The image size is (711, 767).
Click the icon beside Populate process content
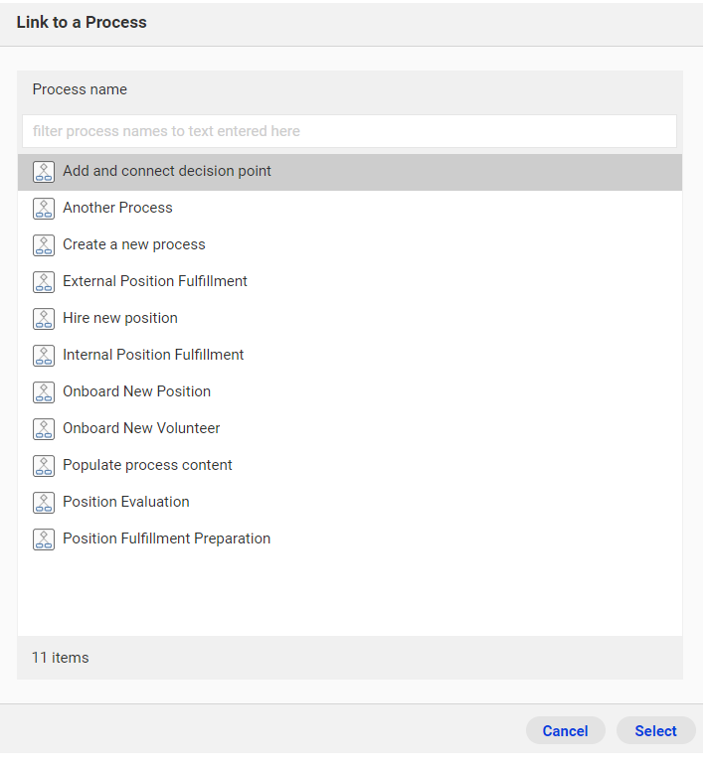click(x=44, y=466)
